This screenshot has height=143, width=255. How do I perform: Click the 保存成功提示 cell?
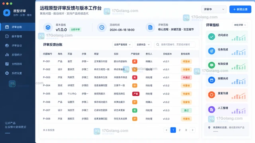101,102
